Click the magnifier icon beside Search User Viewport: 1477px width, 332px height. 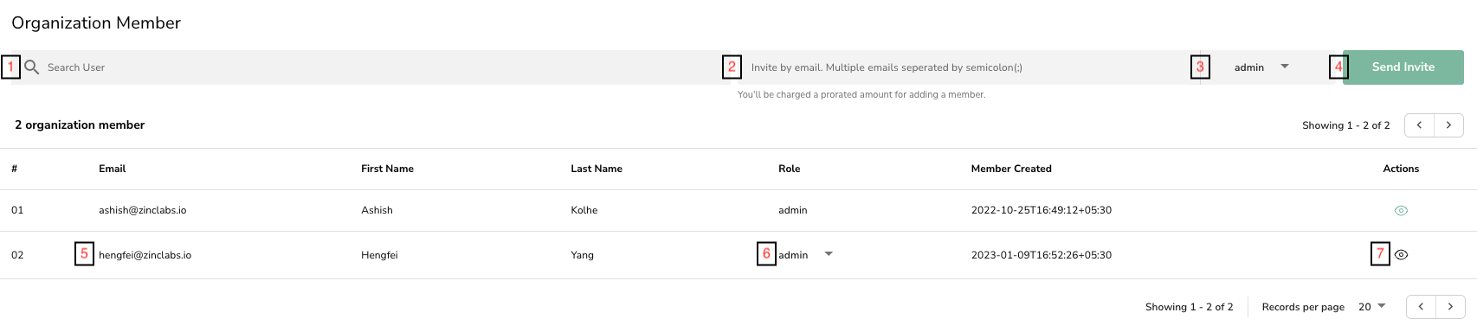pyautogui.click(x=31, y=67)
